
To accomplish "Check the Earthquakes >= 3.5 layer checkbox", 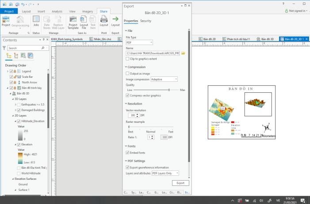I will 19,105.
